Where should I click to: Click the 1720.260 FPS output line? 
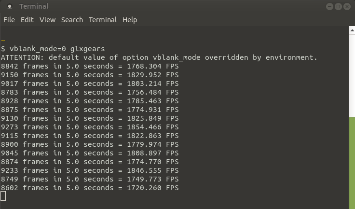click(x=90, y=188)
